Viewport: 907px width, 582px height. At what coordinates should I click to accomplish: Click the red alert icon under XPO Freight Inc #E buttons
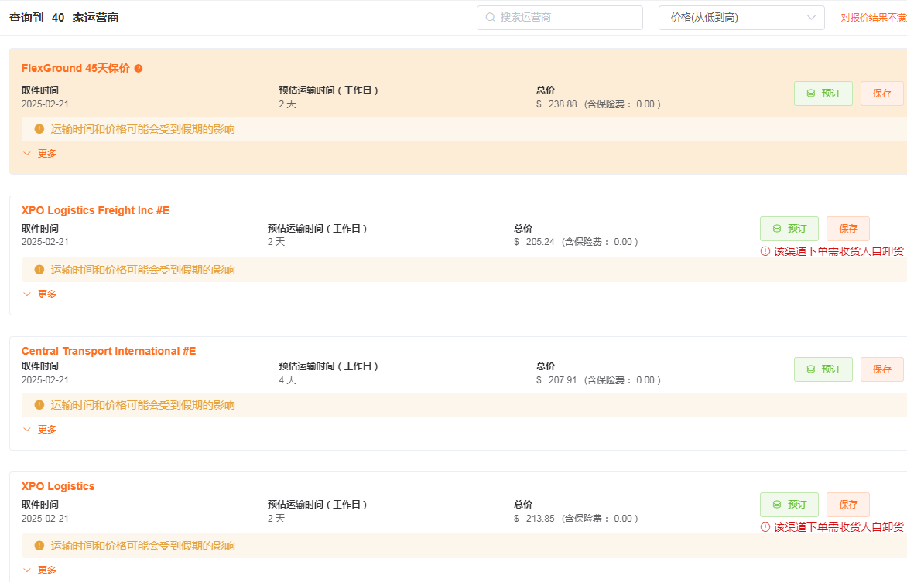tap(765, 251)
